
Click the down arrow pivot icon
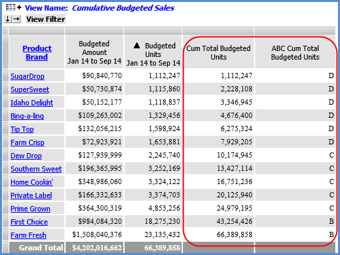(x=8, y=19)
